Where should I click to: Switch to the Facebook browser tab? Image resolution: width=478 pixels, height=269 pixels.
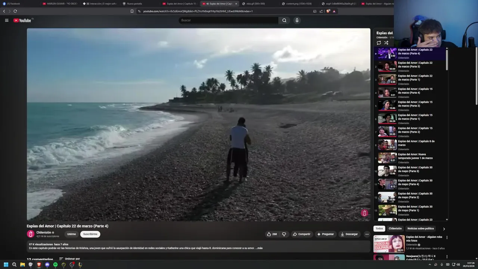(21, 4)
